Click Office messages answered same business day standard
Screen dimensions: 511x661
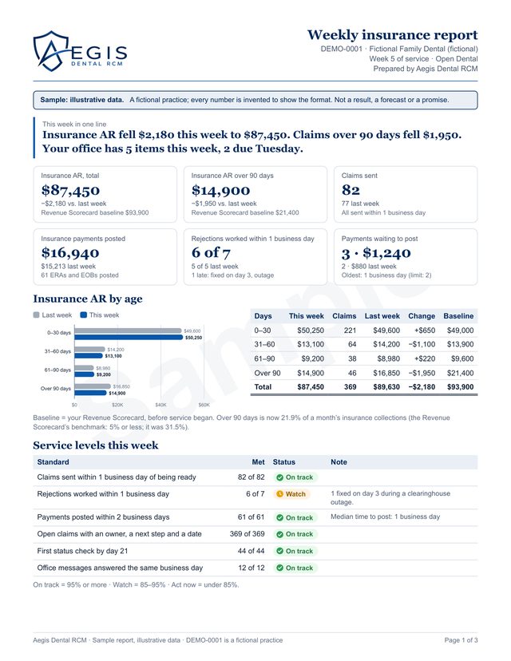(x=120, y=568)
